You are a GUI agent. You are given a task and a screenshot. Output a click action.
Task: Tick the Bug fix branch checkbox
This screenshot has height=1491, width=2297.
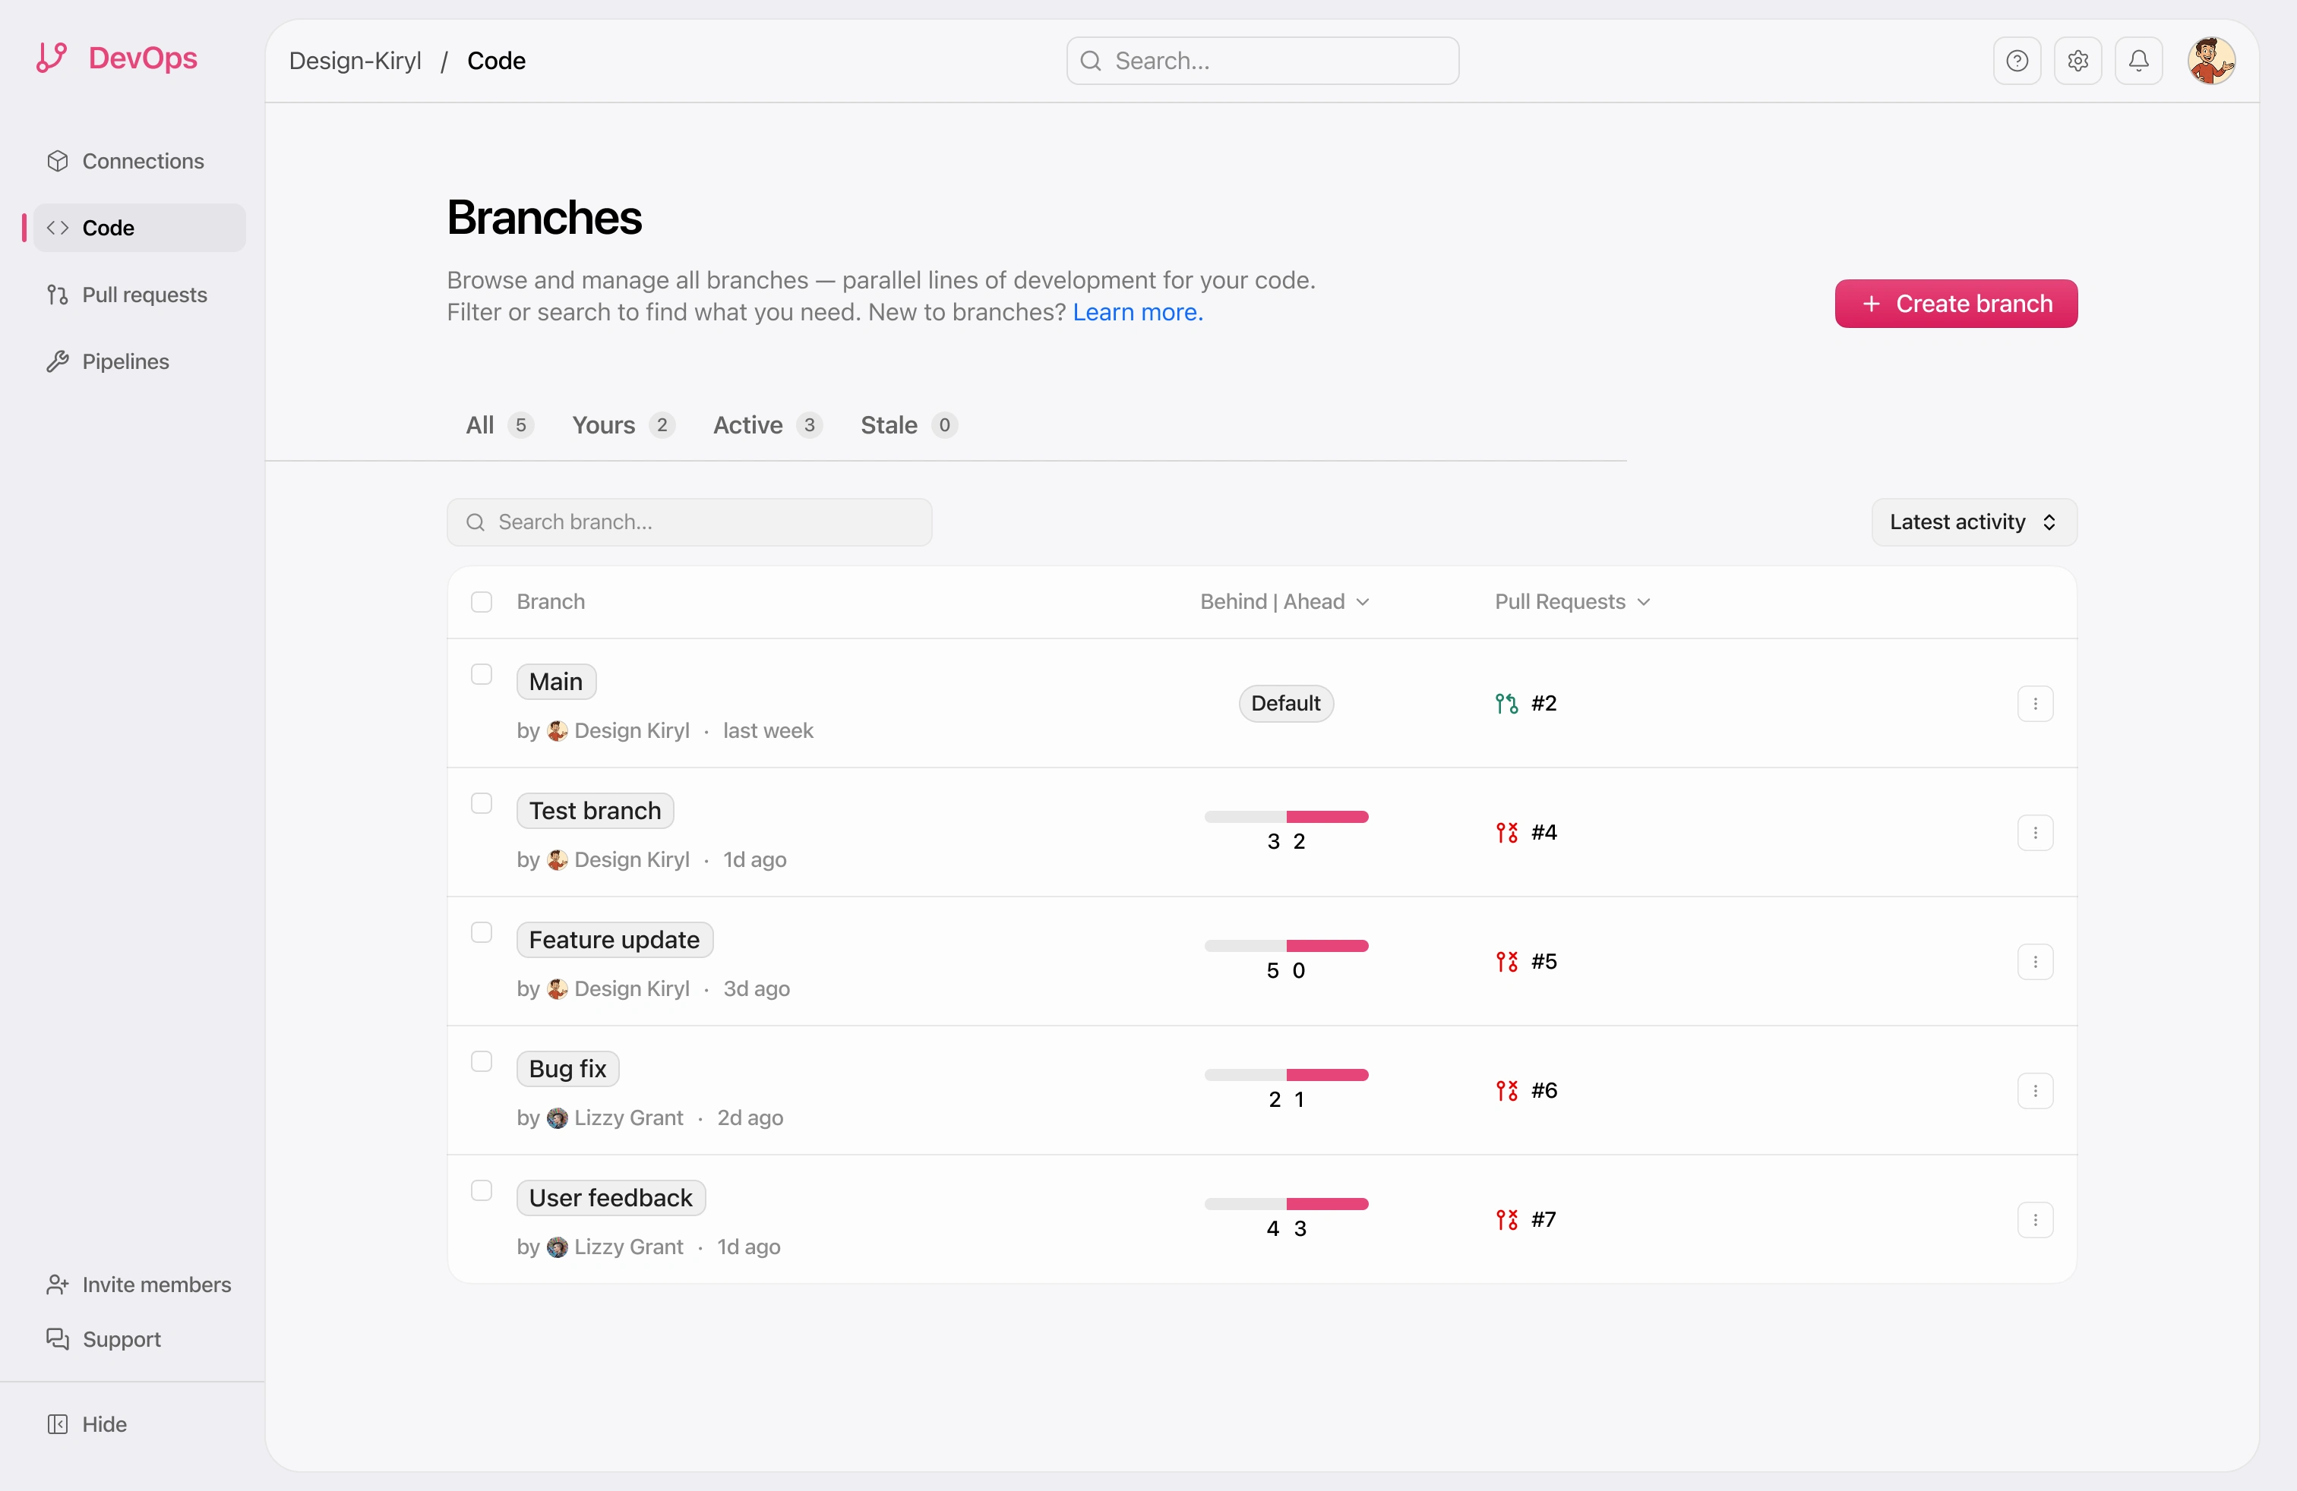coord(482,1061)
